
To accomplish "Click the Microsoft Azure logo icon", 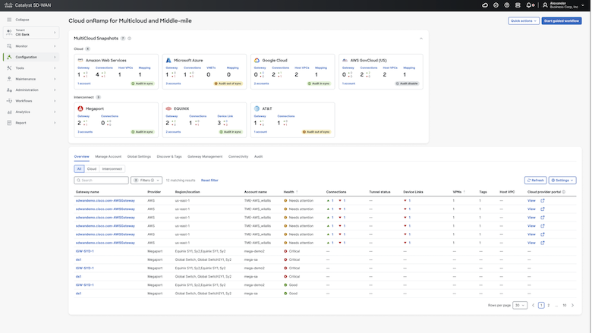I will [168, 61].
